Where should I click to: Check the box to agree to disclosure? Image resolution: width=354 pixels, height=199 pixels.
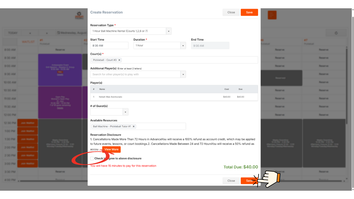tap(92, 158)
